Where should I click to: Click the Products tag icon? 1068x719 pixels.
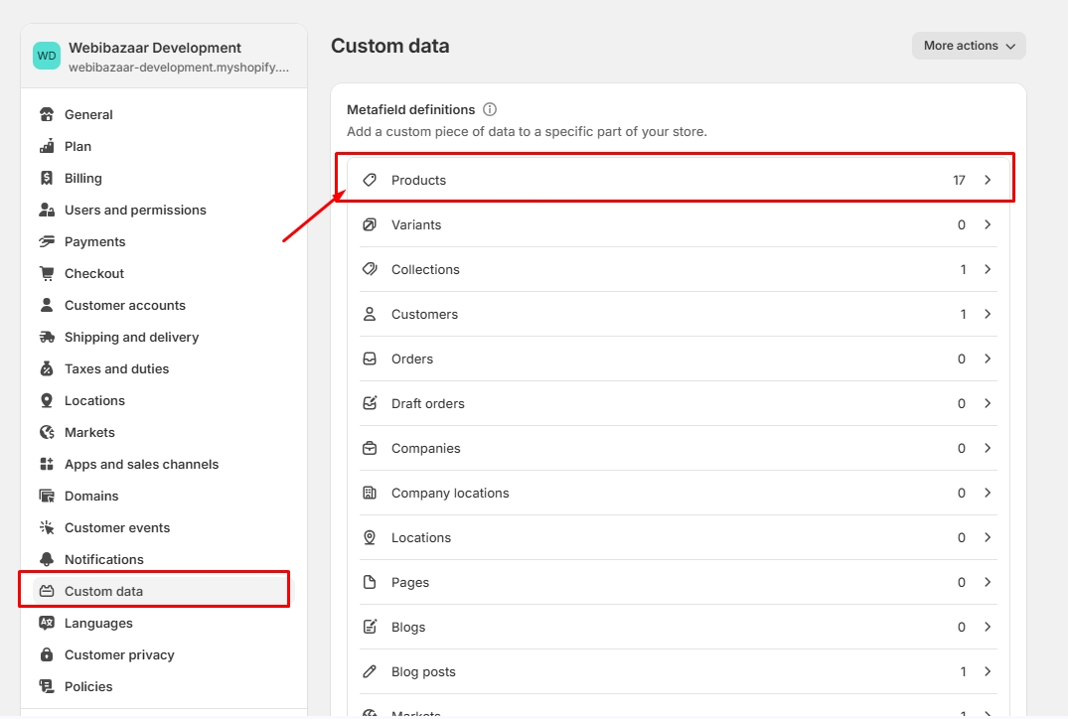coord(370,180)
